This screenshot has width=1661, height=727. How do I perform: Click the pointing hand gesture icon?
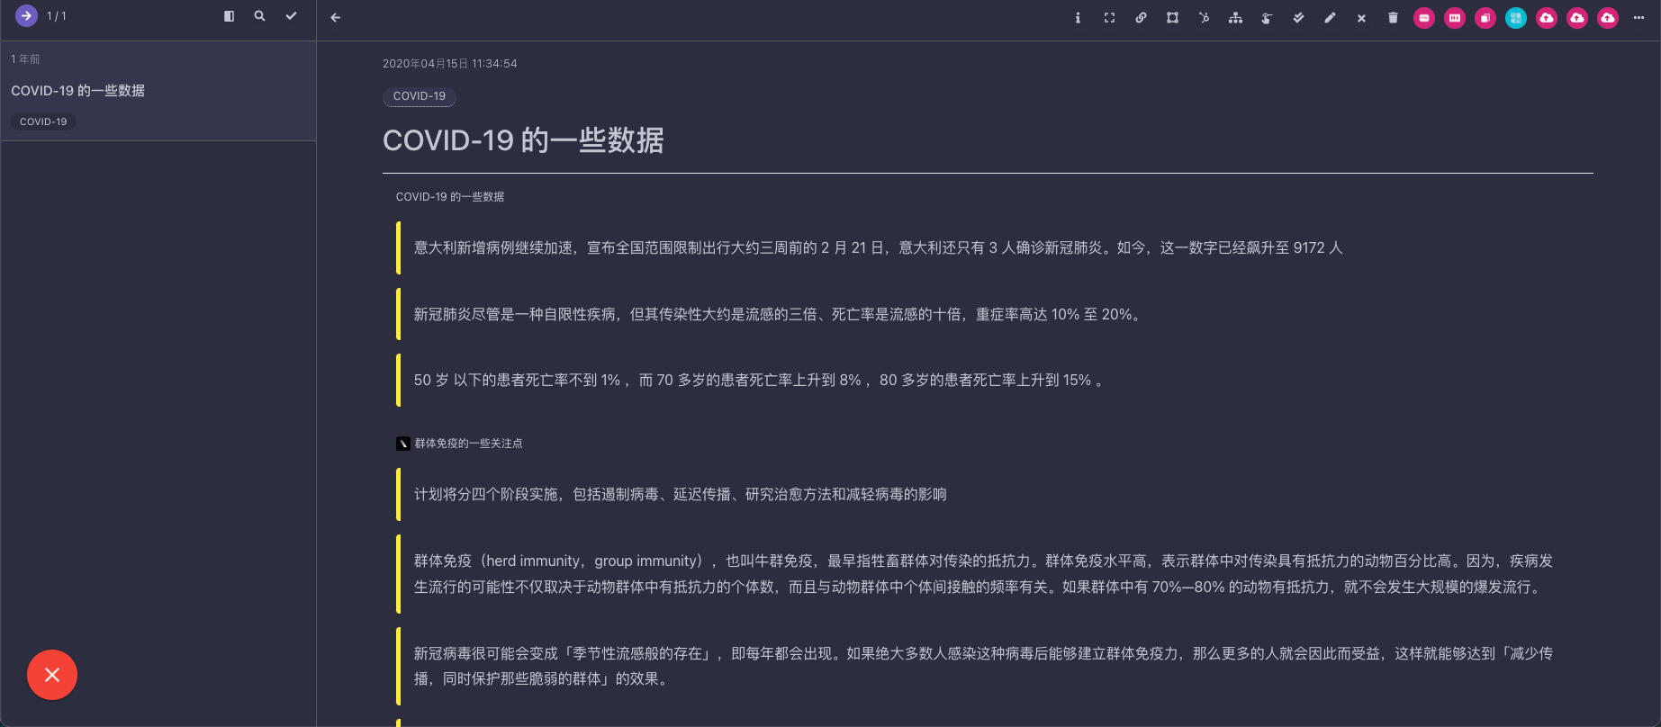pyautogui.click(x=1267, y=17)
